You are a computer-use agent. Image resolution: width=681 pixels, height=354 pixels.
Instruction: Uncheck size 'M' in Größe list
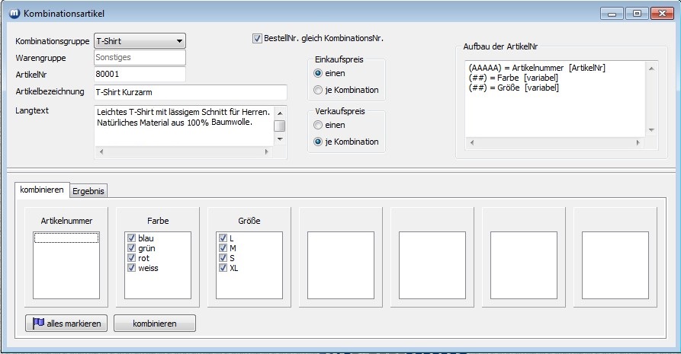coord(223,248)
